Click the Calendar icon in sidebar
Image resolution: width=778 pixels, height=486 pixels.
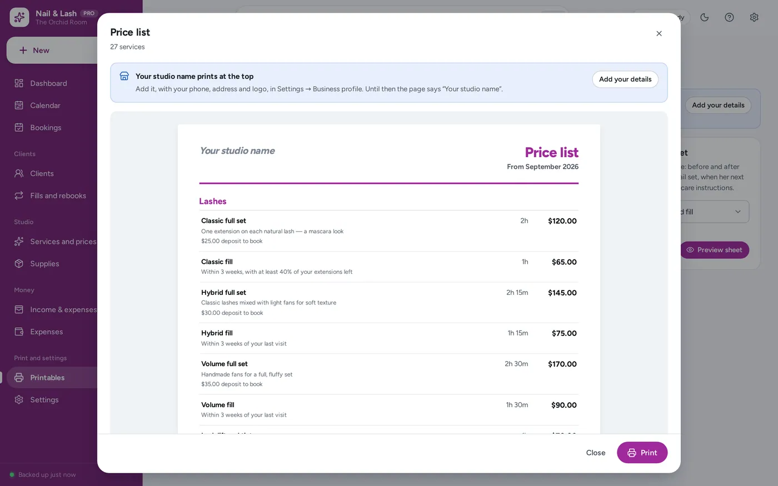[19, 106]
